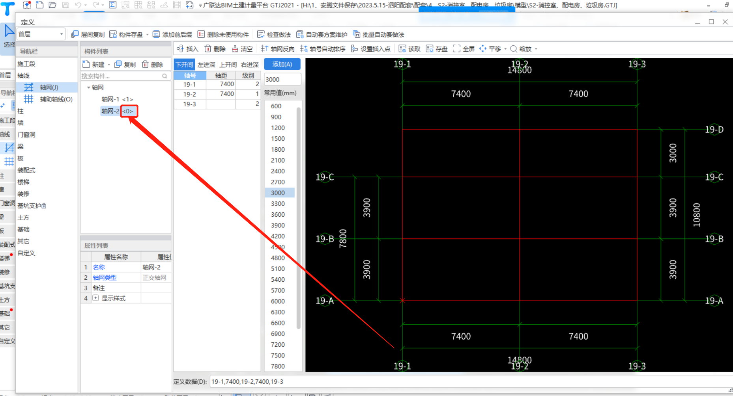Click the 设置插入点 icon
This screenshot has width=733, height=396.
[x=355, y=48]
